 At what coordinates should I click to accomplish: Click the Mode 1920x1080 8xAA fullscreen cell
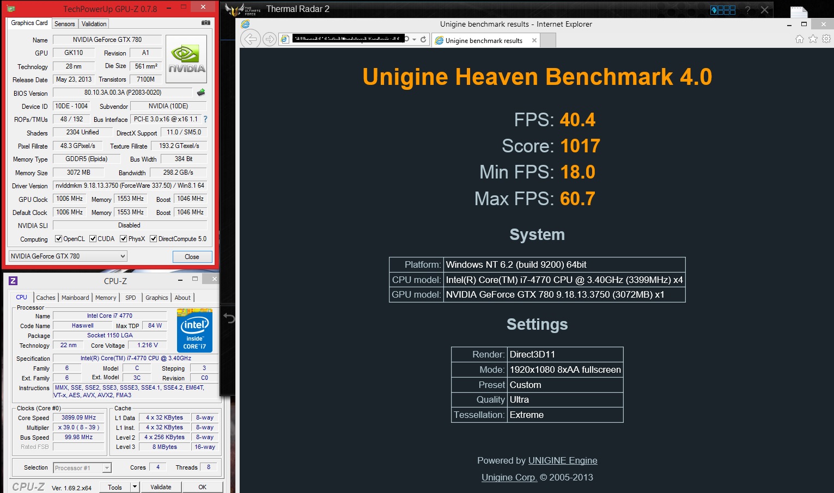565,369
